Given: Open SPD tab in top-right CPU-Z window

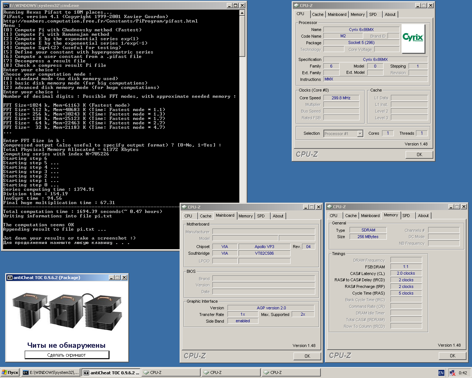Looking at the screenshot, I should (373, 15).
